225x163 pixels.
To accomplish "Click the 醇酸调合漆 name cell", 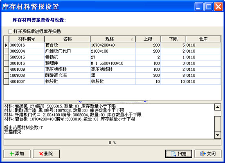I will (67, 75).
